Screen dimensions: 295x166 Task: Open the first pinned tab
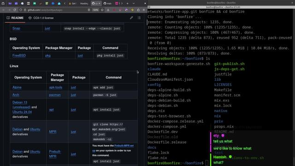click(10, 3)
